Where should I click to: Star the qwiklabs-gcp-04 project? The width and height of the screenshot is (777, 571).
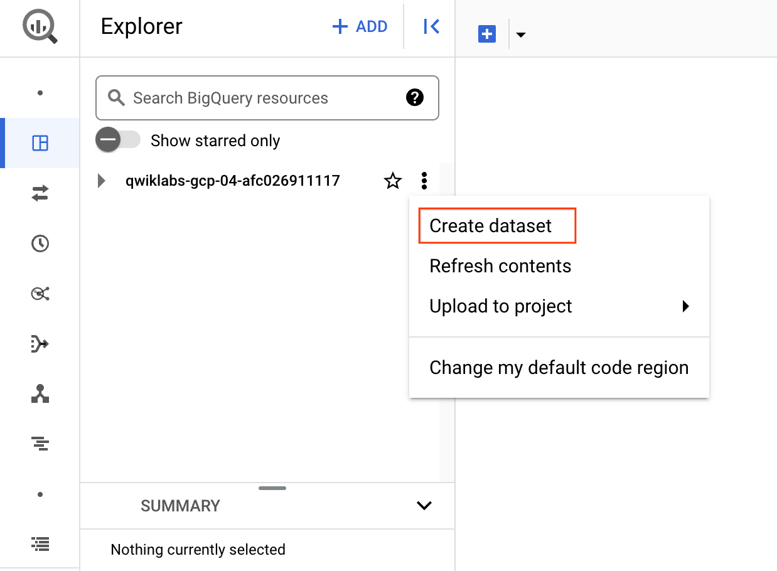pos(392,181)
